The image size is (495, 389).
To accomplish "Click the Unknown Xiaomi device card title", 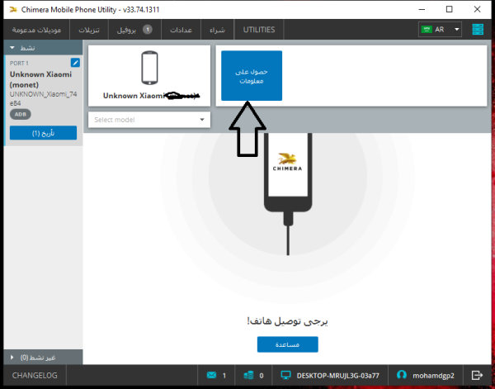I will (152, 96).
